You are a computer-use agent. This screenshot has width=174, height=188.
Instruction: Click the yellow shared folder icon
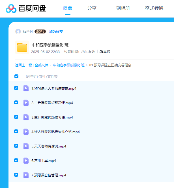click(22, 47)
